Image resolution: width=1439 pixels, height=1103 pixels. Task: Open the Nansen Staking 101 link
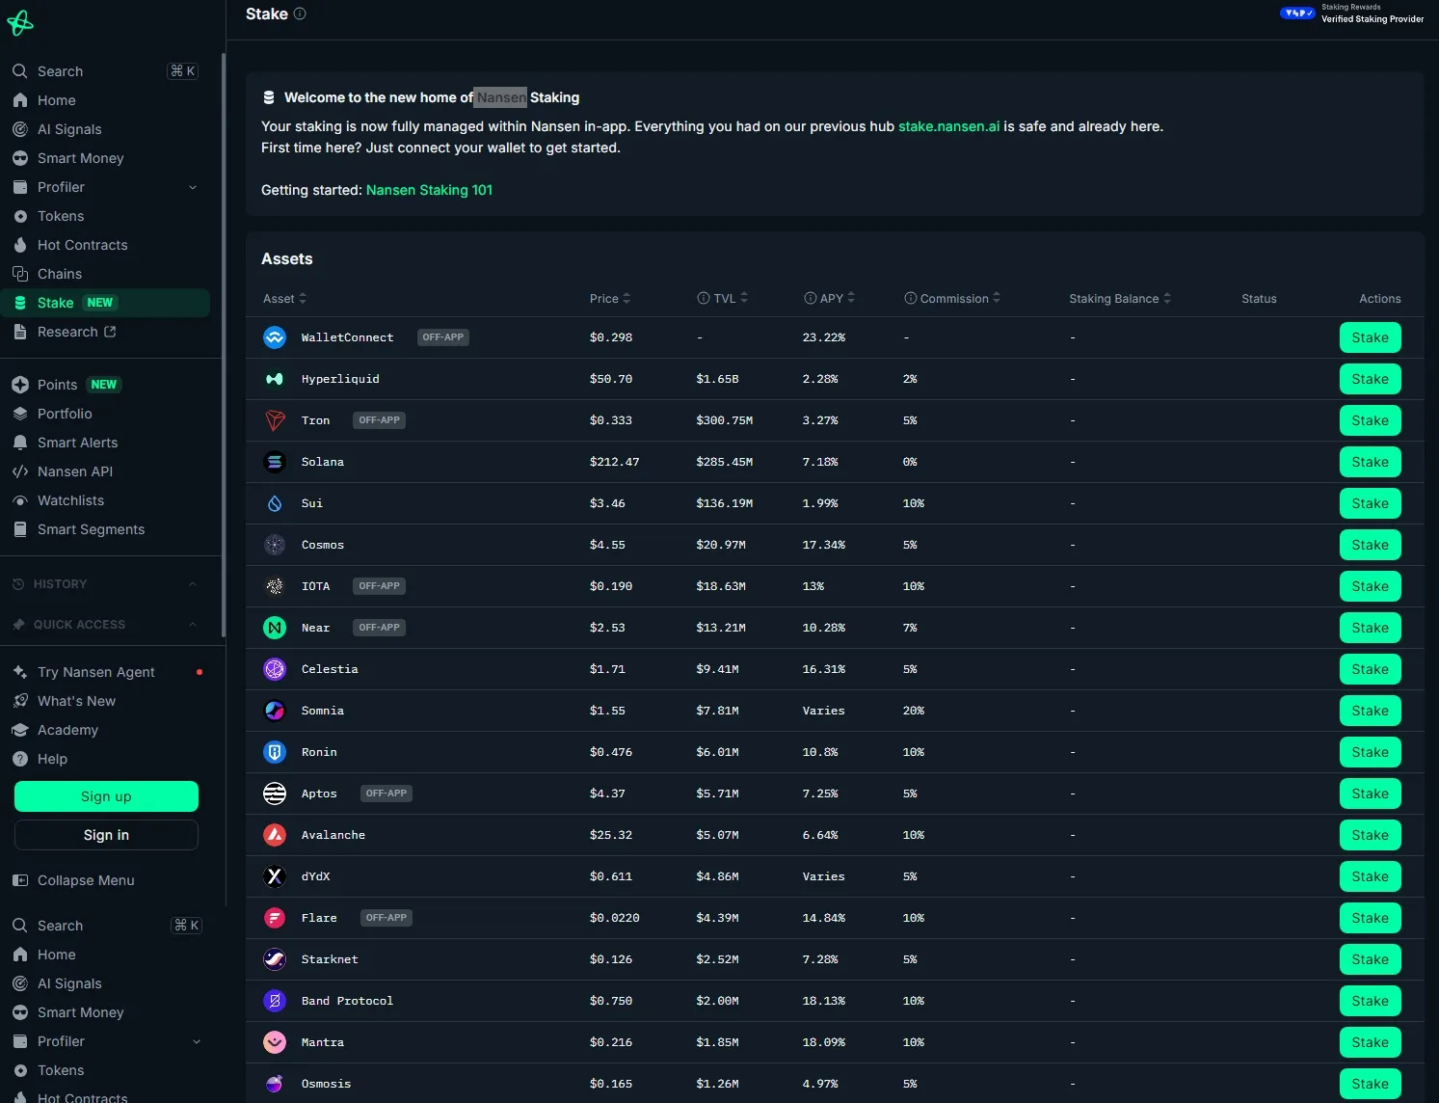coord(429,190)
